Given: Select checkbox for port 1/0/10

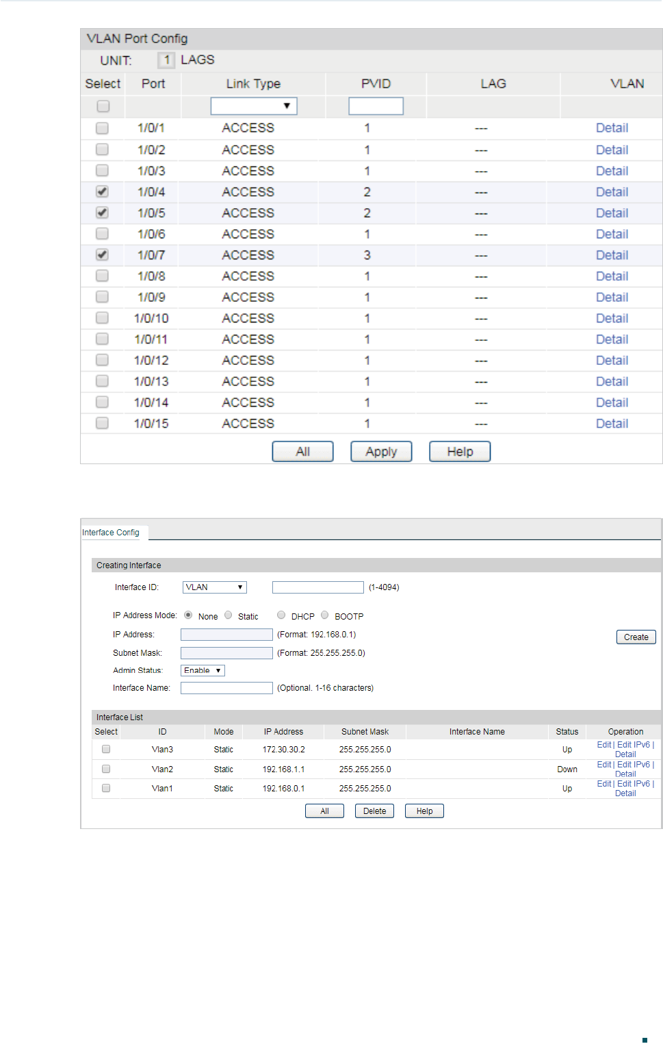Looking at the screenshot, I should [102, 318].
